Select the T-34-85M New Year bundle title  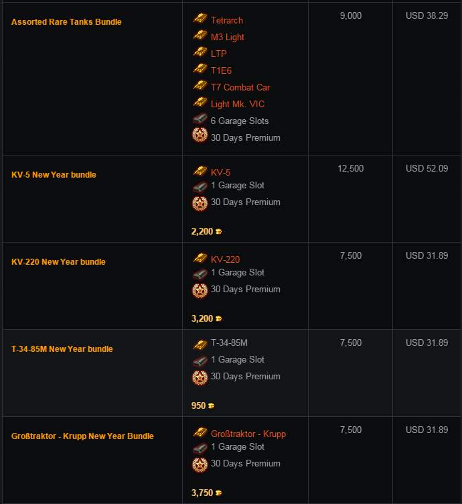[x=62, y=349]
